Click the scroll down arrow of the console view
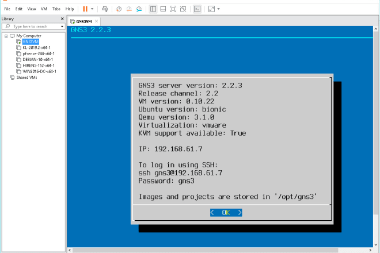The height and width of the screenshot is (253, 380). click(x=376, y=244)
